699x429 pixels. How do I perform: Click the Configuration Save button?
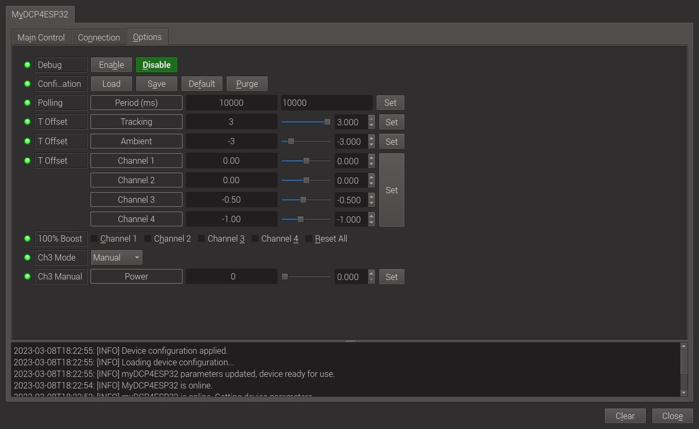(157, 84)
